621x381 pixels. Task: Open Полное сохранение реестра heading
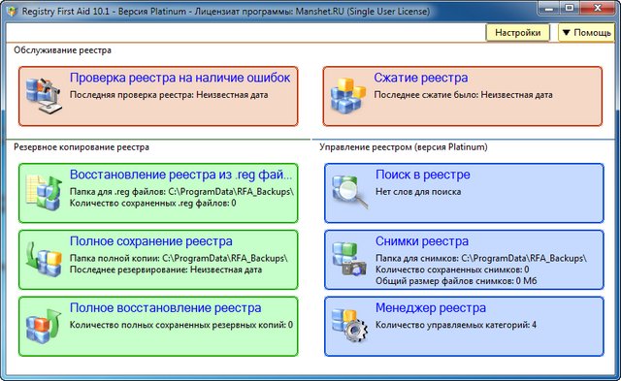pos(151,241)
